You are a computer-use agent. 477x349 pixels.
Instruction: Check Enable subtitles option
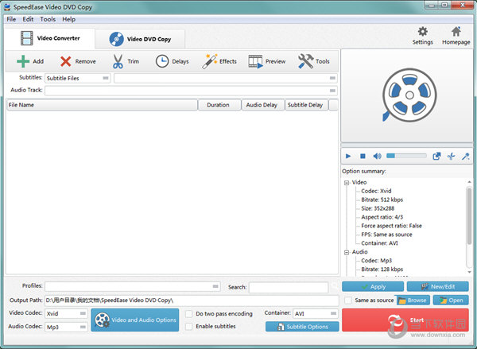(x=189, y=327)
